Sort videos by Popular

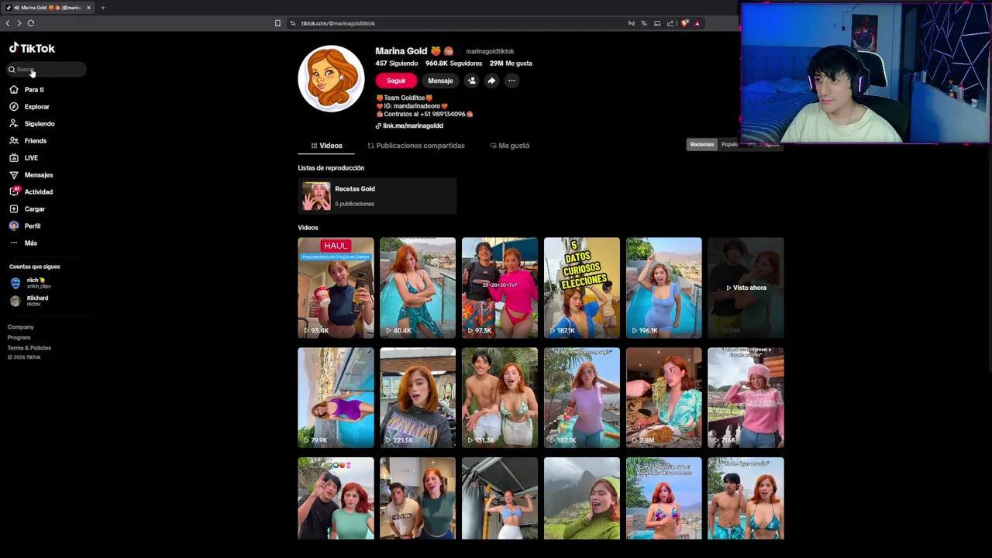tap(729, 144)
